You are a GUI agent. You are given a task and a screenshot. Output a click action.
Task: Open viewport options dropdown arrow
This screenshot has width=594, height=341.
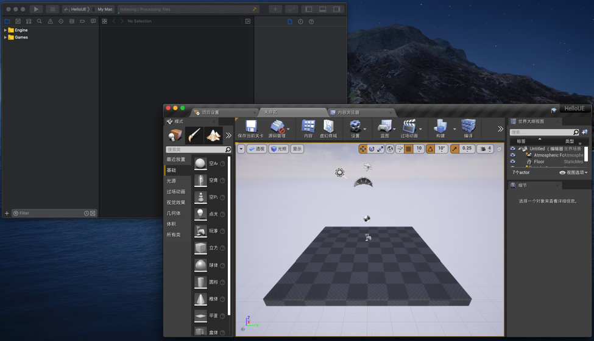pyautogui.click(x=241, y=149)
